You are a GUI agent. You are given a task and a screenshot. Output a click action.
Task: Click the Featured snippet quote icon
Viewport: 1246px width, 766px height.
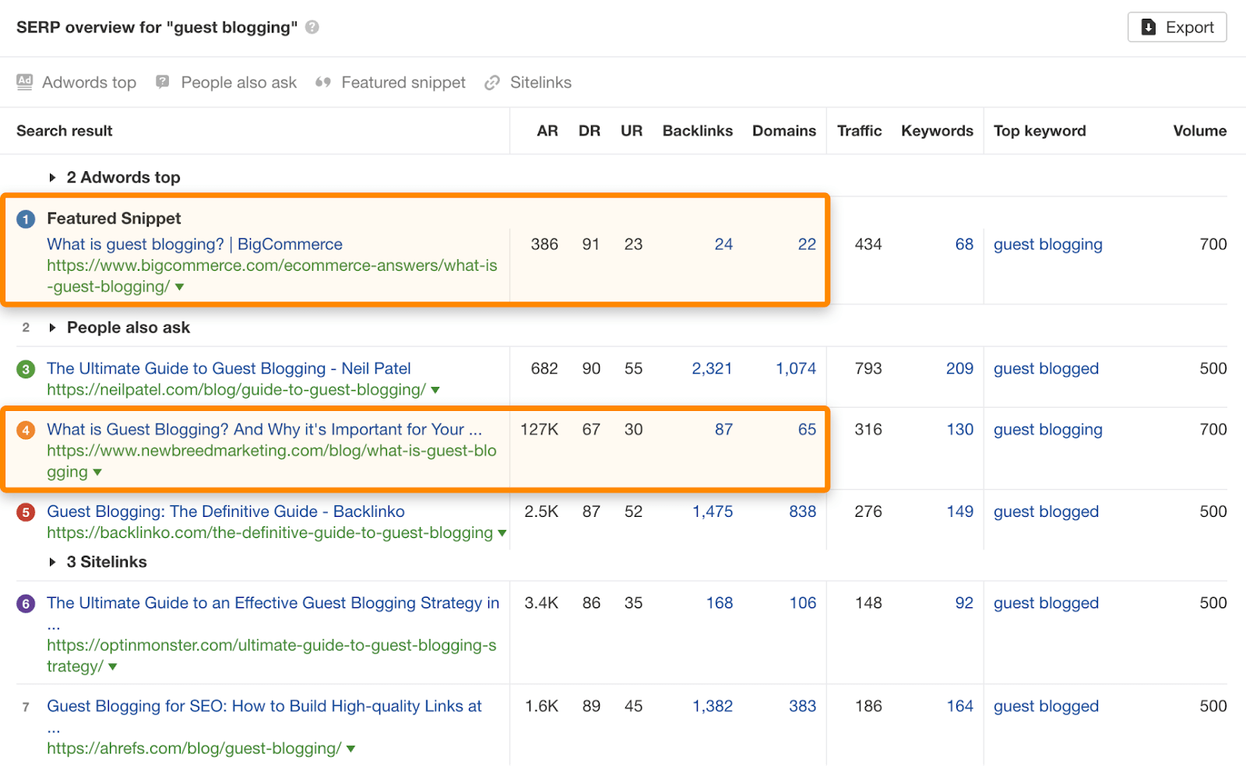pyautogui.click(x=324, y=82)
